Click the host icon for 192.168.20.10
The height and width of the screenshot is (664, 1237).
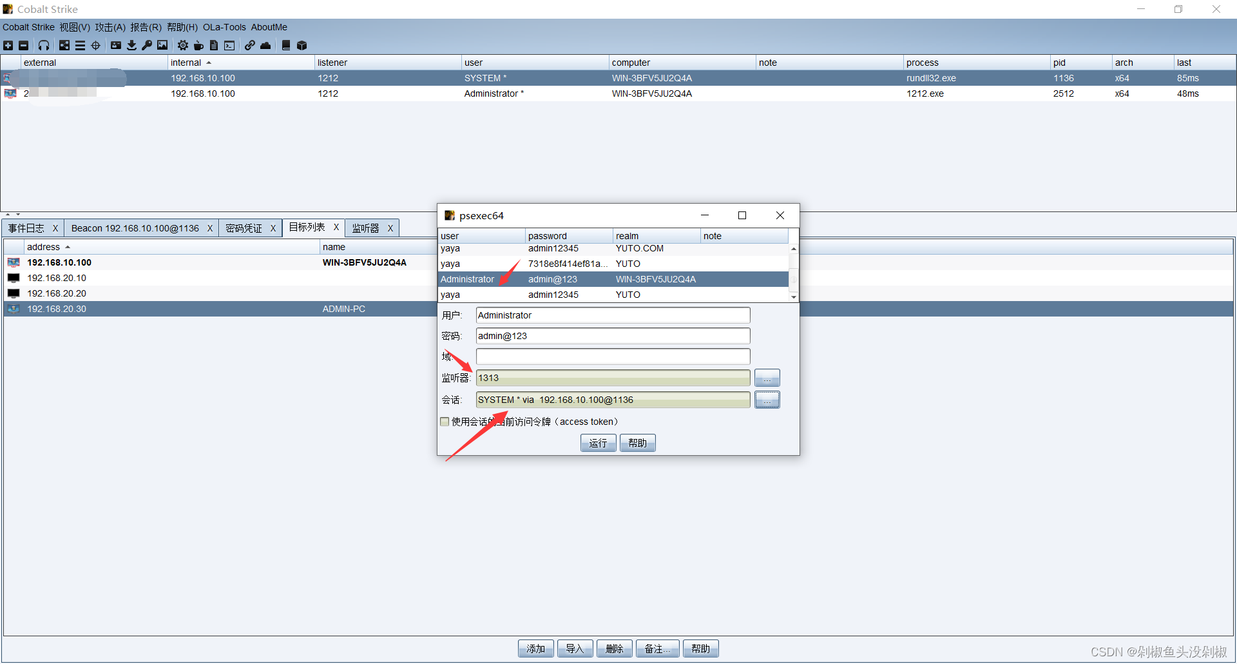point(14,278)
